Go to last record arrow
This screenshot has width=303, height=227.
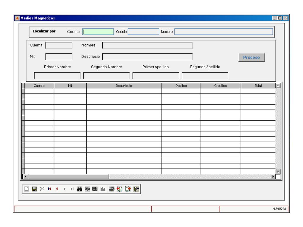click(x=72, y=189)
